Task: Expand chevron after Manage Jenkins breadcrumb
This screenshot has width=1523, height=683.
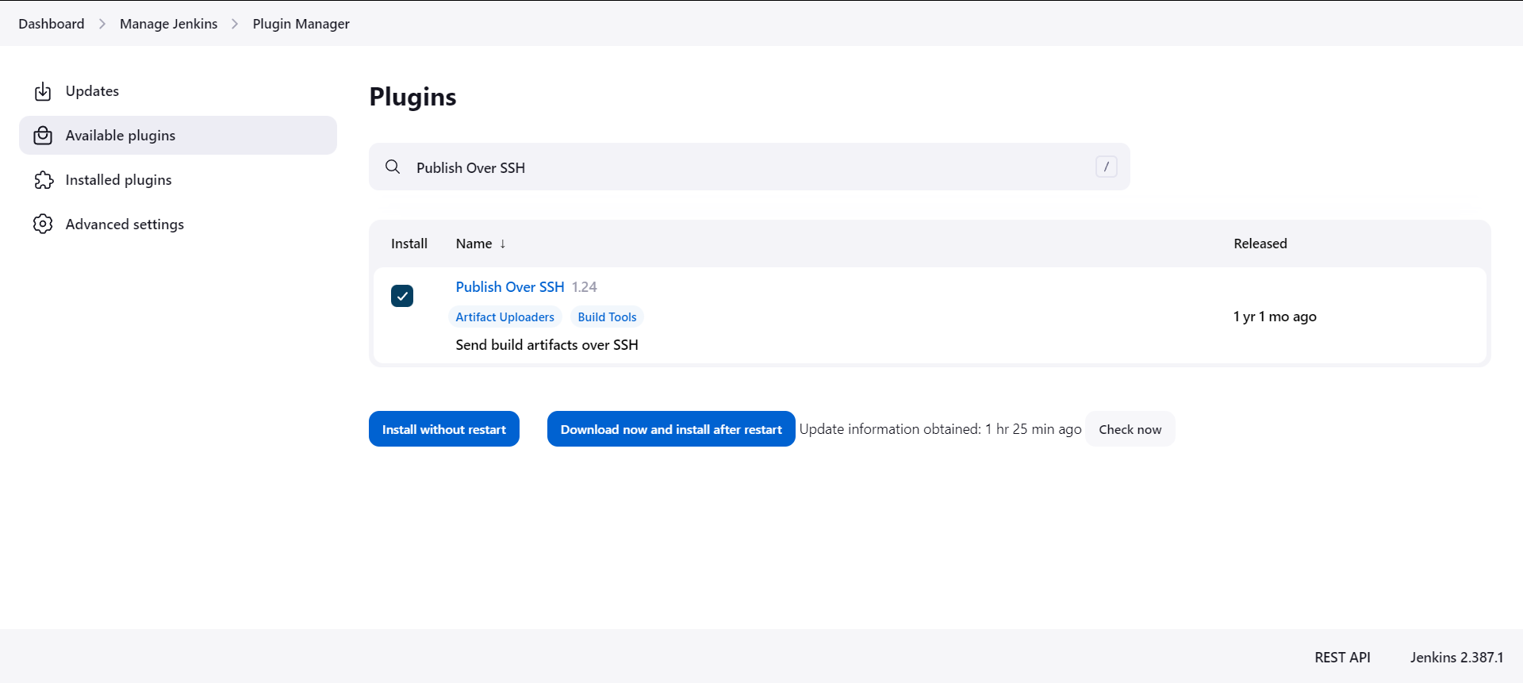Action: point(235,24)
